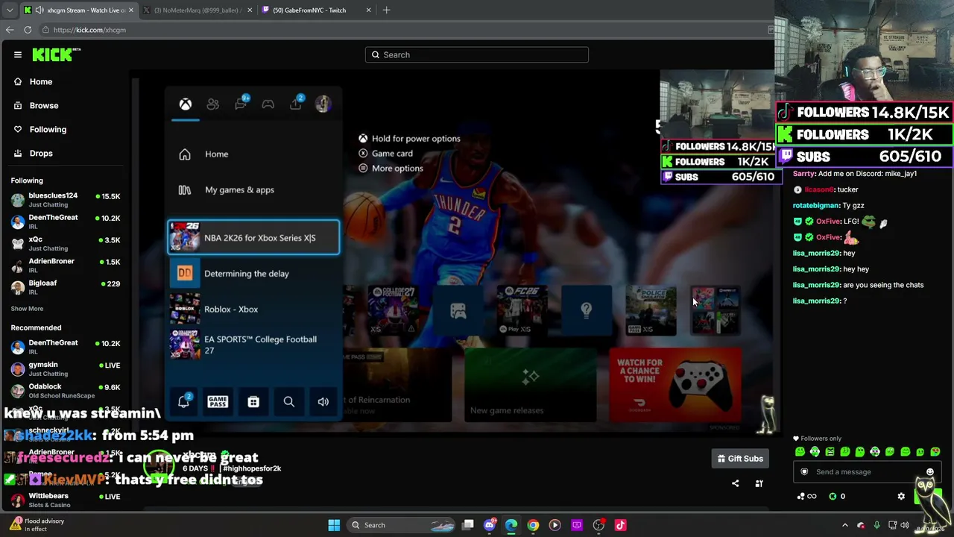This screenshot has width=954, height=537.
Task: Switch to NoMeterMarq X tab
Action: (198, 10)
